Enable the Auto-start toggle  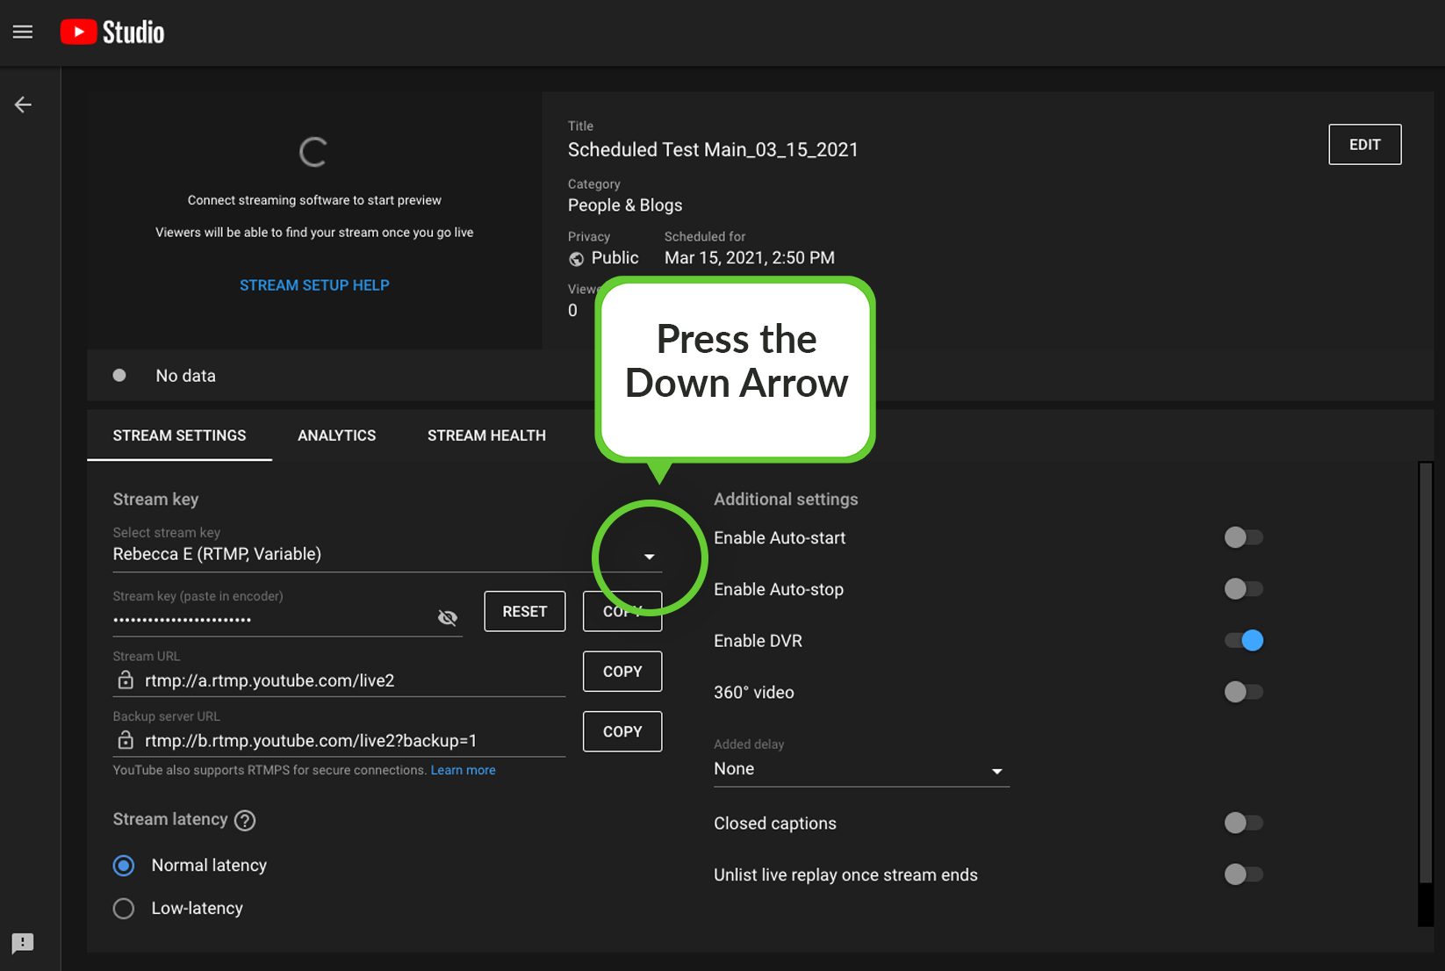pyautogui.click(x=1243, y=537)
